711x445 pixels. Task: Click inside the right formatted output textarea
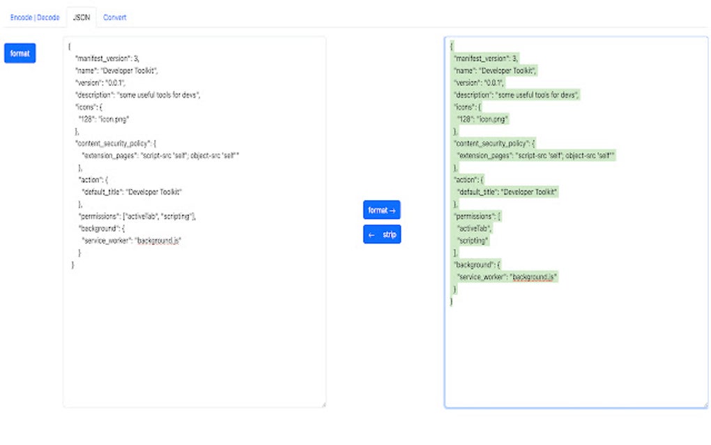click(x=576, y=349)
